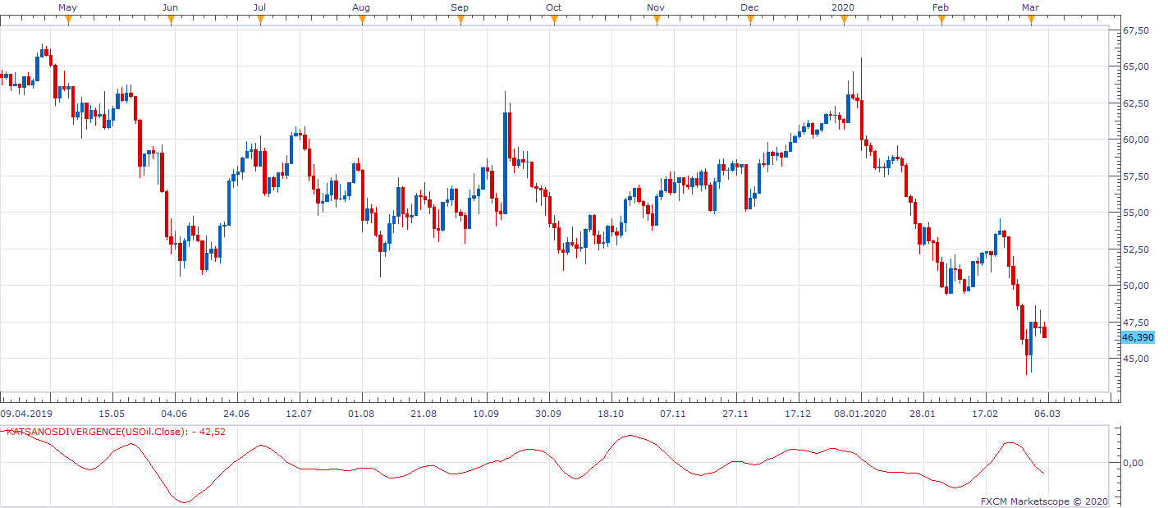Select the Aug month marker triangle
Screen dimensions: 1168x508
[x=361, y=21]
